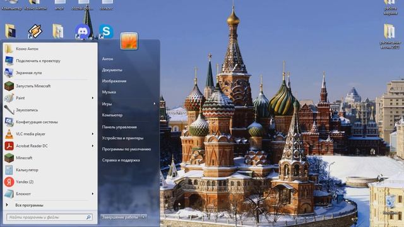
Task: Expand VLC media player jump list arrow
Action: point(93,134)
